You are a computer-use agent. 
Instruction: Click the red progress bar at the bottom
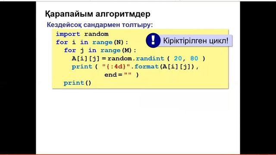tap(138, 155)
